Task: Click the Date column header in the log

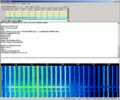Action: coord(18,10)
